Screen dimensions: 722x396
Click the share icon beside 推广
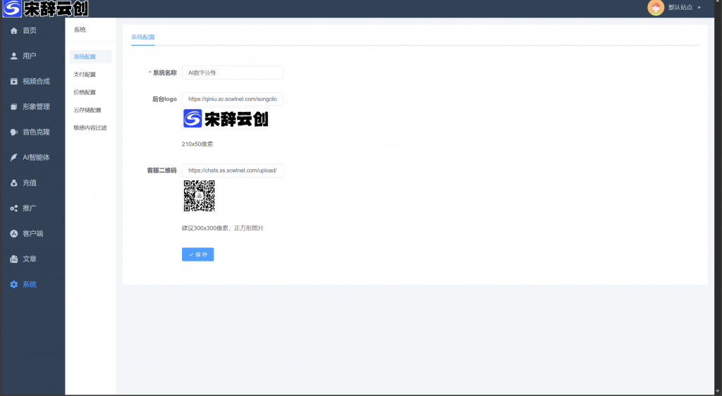(x=14, y=209)
